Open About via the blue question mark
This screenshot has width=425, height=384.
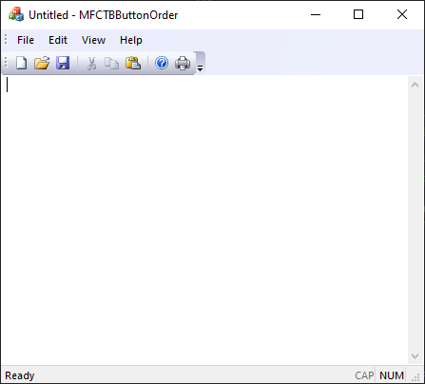pos(162,63)
